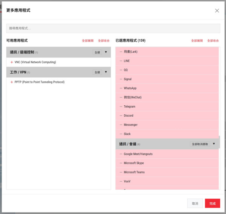The width and height of the screenshot is (226, 214).
Task: Click the selected applications list scrollbar
Action: click(219, 142)
